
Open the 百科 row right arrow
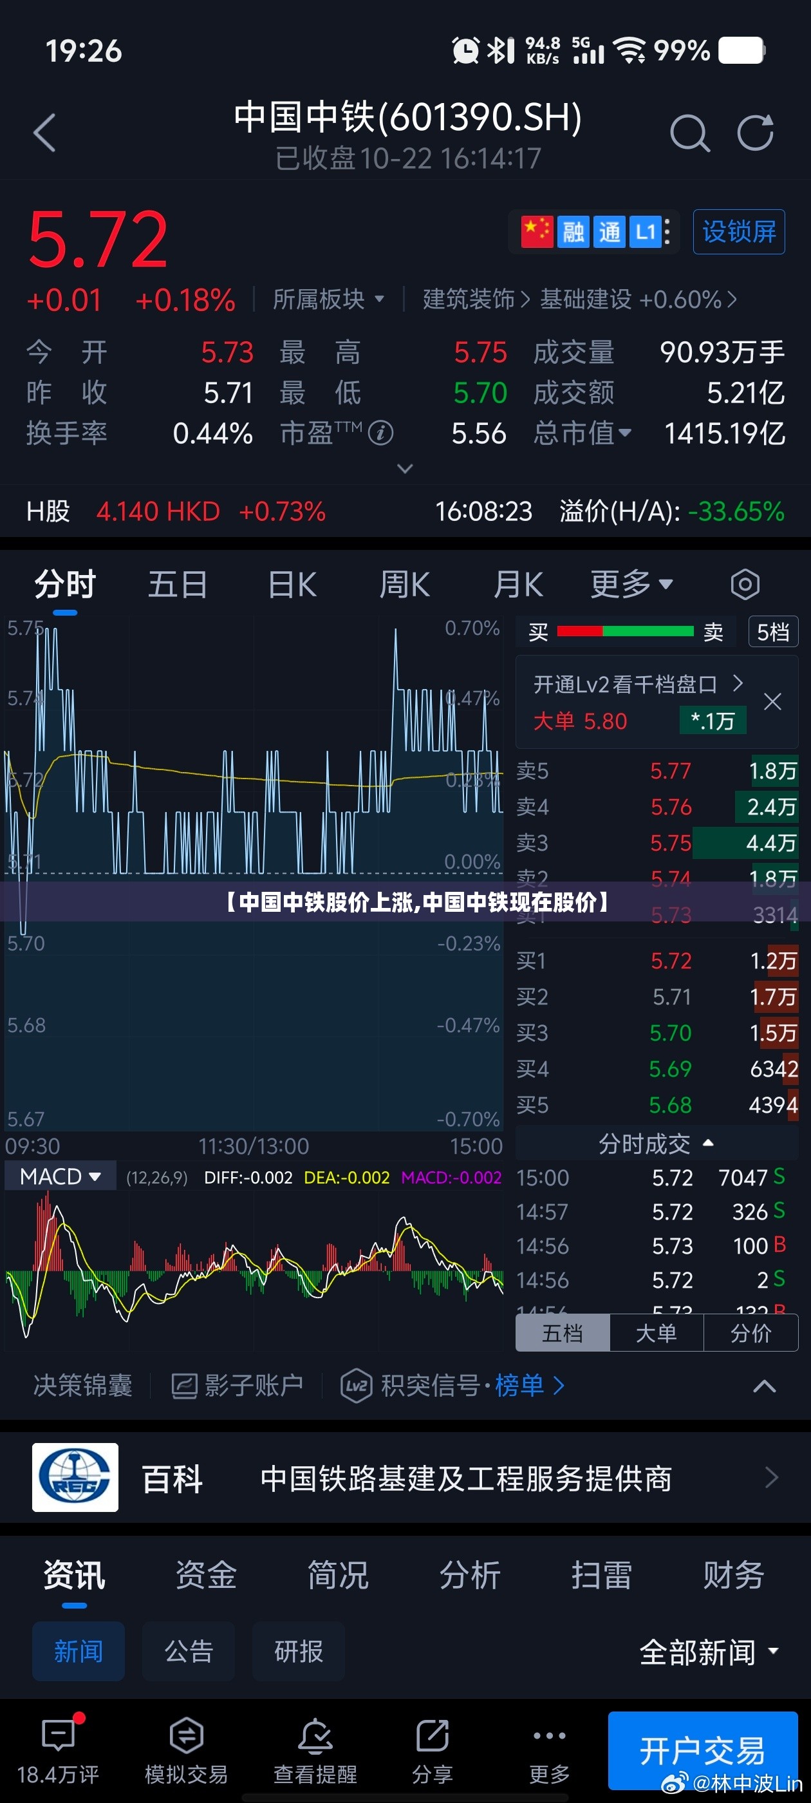click(772, 1477)
